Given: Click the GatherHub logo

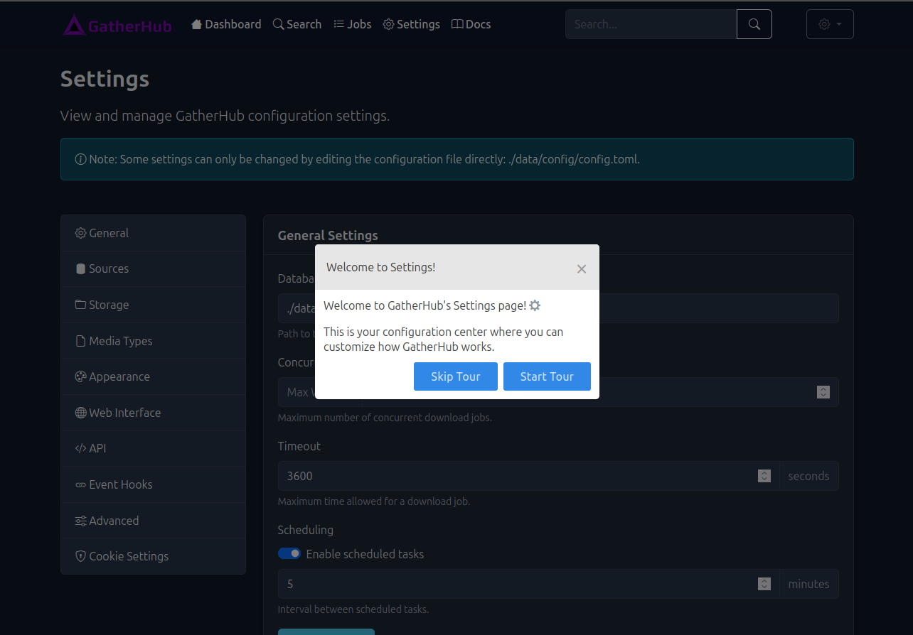Looking at the screenshot, I should 117,24.
